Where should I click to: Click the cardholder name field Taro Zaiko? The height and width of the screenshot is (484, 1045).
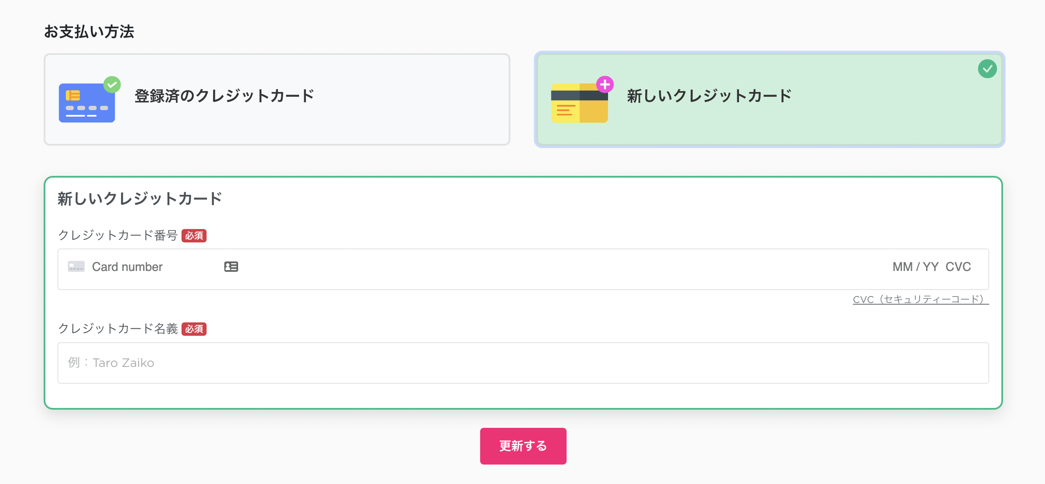(523, 363)
